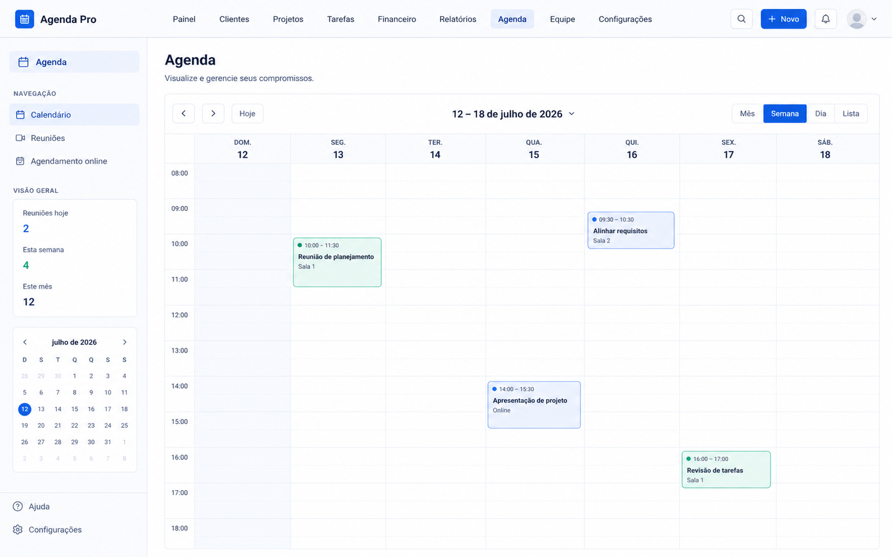
Task: Expand the user account chevron menu
Action: [874, 19]
